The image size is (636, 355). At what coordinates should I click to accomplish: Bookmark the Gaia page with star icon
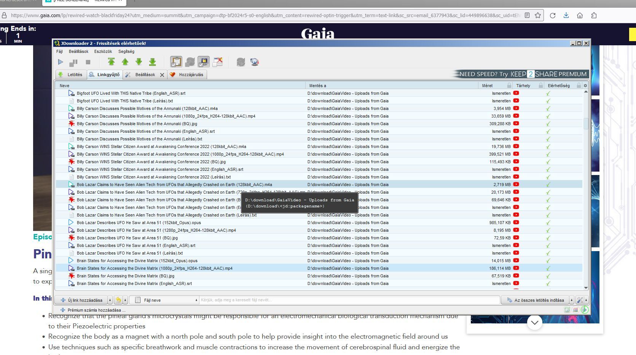click(538, 16)
